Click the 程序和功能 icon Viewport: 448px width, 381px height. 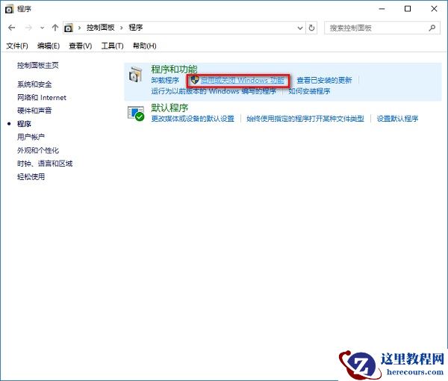(135, 75)
